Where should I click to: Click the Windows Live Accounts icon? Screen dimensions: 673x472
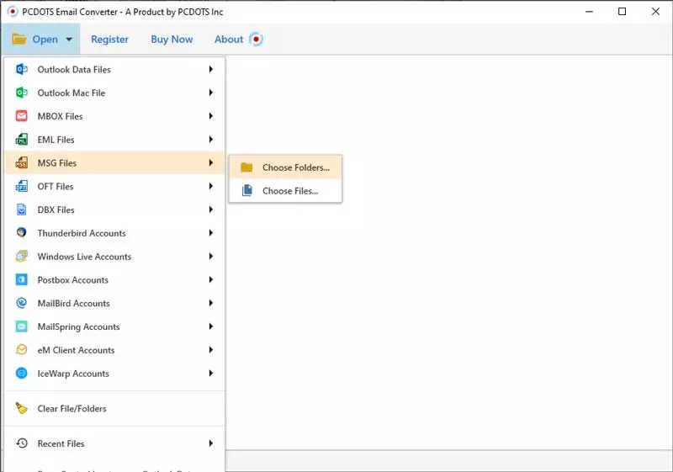[22, 256]
